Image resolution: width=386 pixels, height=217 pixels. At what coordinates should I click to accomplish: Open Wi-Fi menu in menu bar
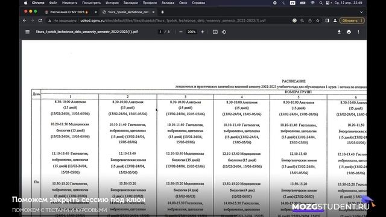pos(312,3)
